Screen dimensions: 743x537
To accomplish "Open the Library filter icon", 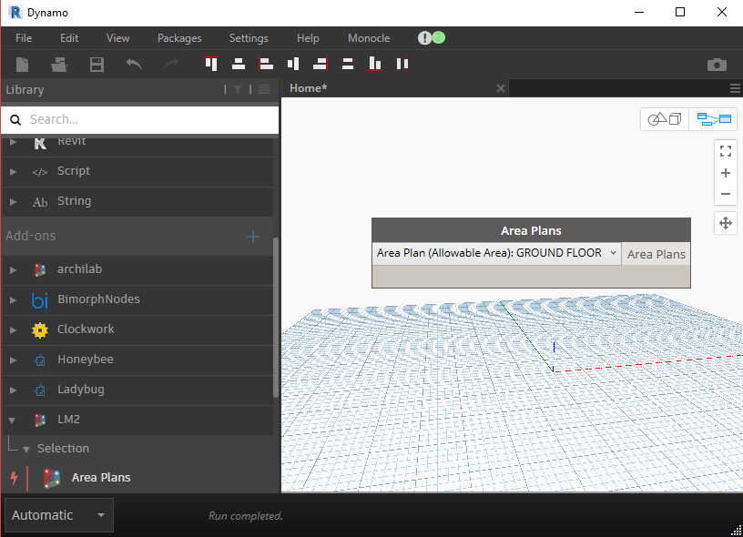I will (x=237, y=89).
